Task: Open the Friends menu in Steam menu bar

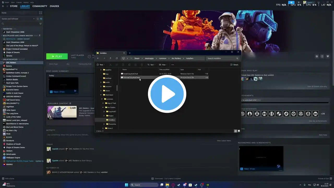Action: pos(19,2)
